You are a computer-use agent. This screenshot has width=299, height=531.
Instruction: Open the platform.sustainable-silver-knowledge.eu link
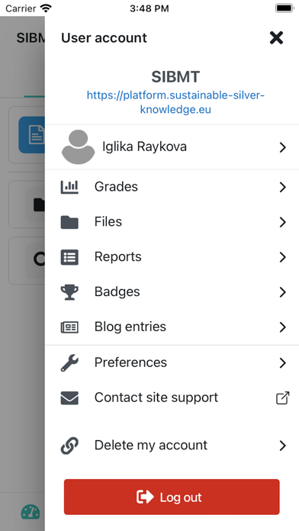[175, 102]
